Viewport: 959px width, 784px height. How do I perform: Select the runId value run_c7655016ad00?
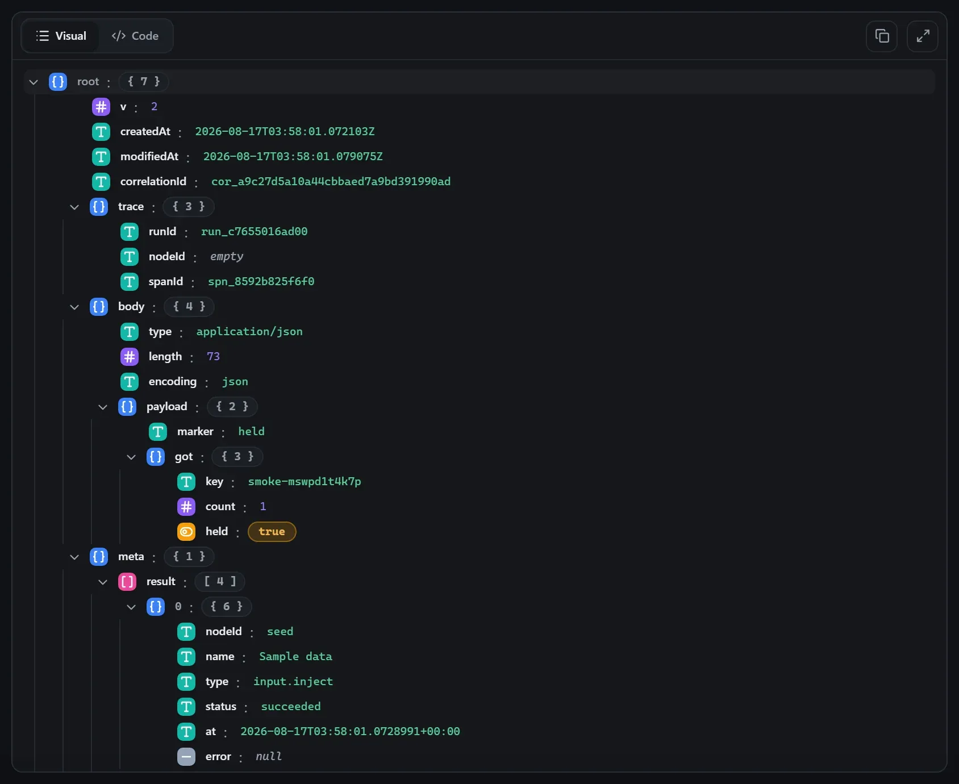(x=254, y=232)
